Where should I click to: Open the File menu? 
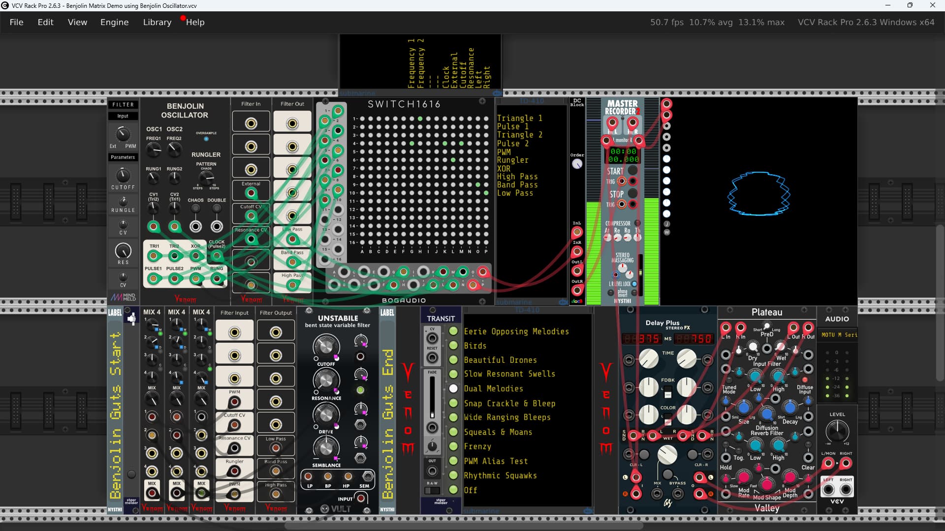16,22
